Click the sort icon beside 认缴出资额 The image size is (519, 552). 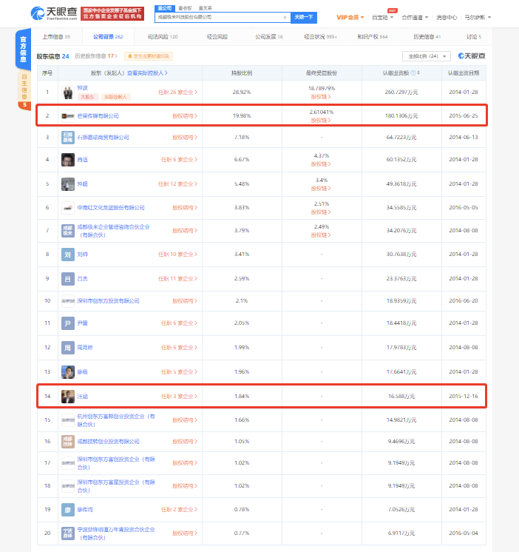[418, 73]
